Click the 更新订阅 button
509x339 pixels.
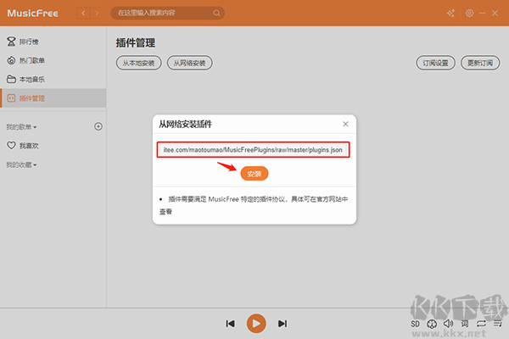[x=480, y=63]
